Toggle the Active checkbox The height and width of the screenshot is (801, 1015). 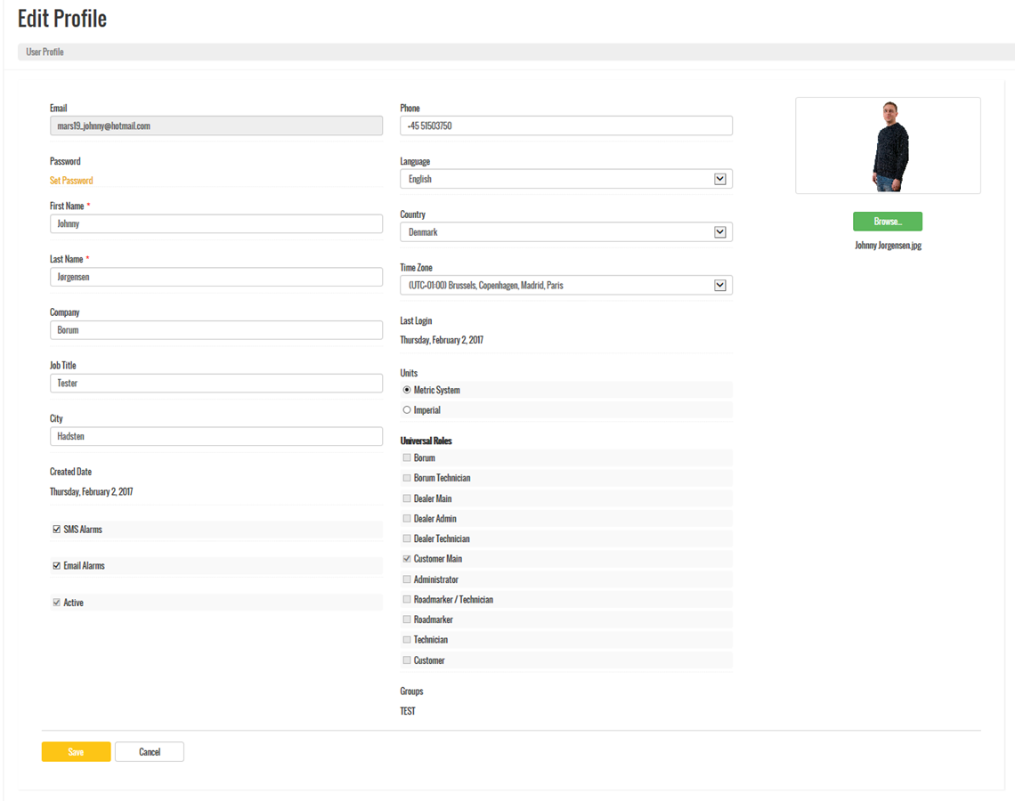[x=57, y=603]
